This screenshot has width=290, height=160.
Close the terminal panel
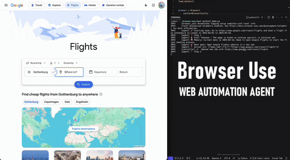coord(286,17)
